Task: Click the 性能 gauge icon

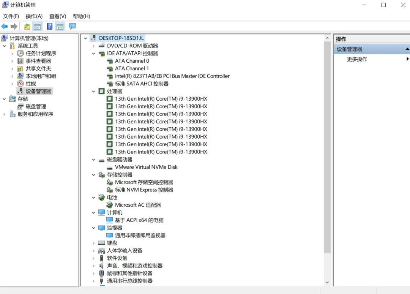Action: 20,84
